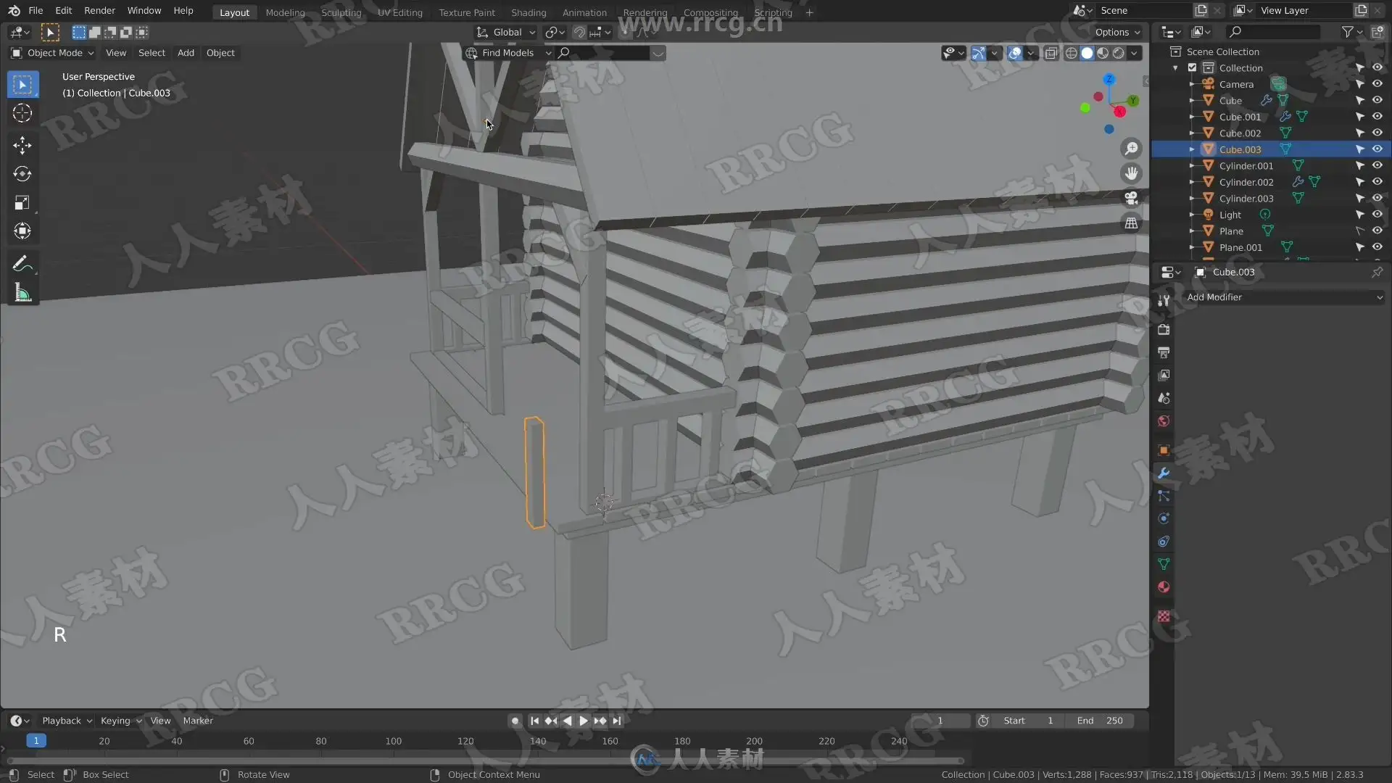The height and width of the screenshot is (783, 1392).
Task: Open the Add Modifier dropdown
Action: click(1283, 297)
